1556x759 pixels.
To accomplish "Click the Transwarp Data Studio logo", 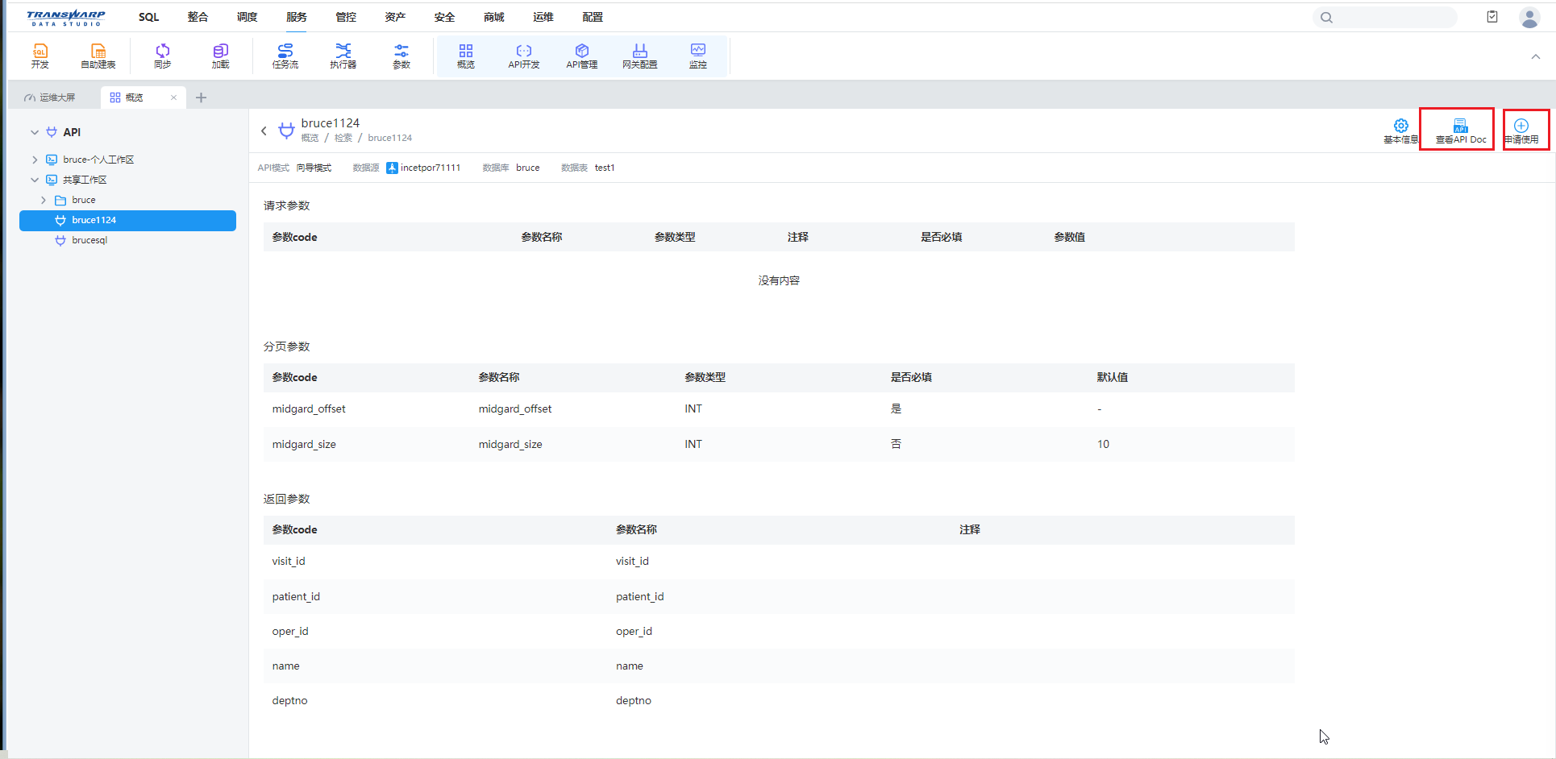I will [x=65, y=18].
